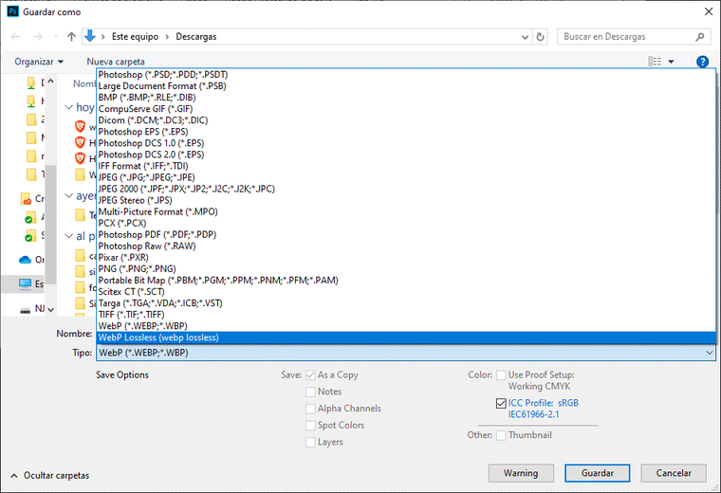Collapse folders with Ocultar carpetas
721x493 pixels.
[50, 476]
